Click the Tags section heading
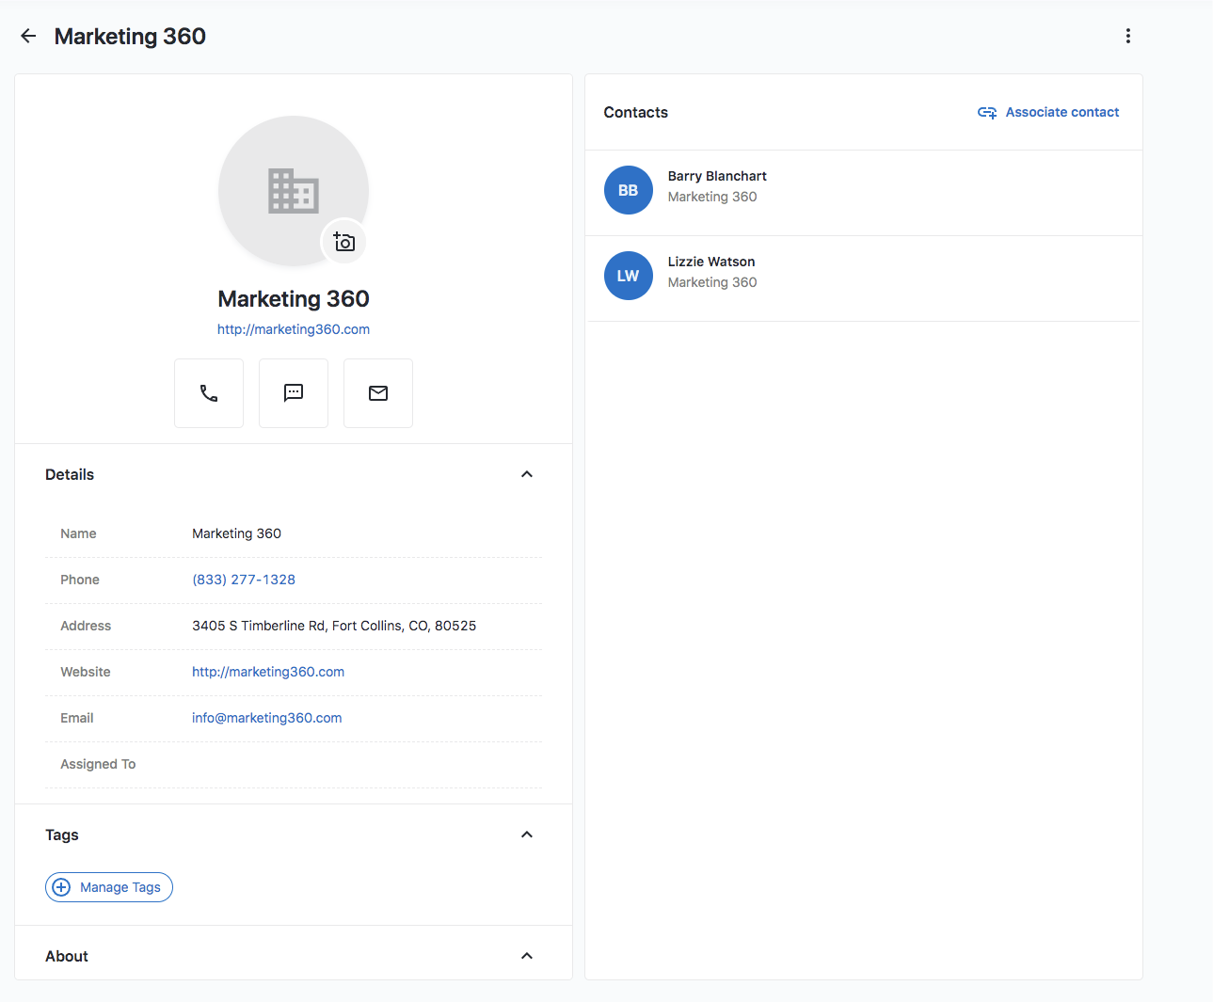Viewport: 1213px width, 1002px height. 62,835
